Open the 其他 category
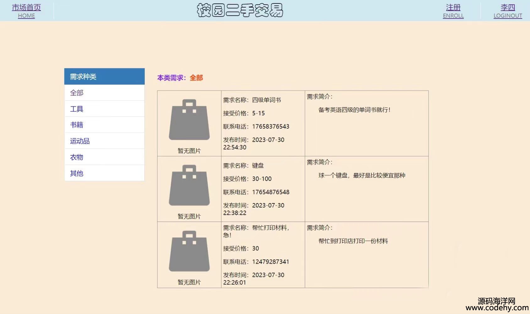 point(77,173)
